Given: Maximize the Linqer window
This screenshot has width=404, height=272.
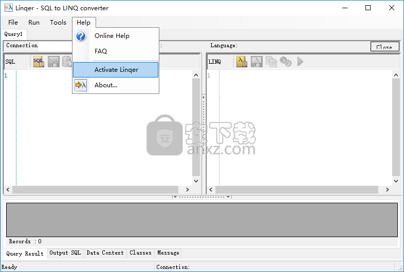Looking at the screenshot, I should (368, 8).
